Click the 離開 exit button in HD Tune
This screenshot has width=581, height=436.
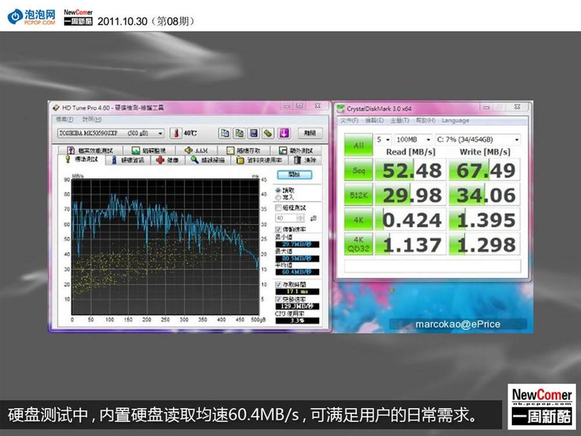310,133
